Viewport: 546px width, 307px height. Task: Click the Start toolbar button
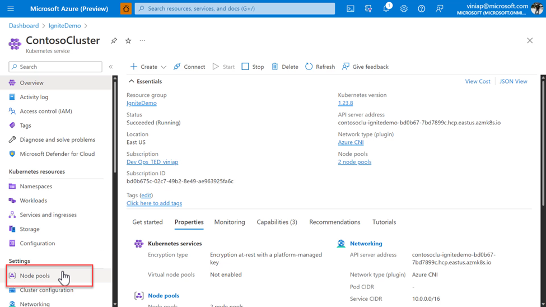[x=223, y=67]
